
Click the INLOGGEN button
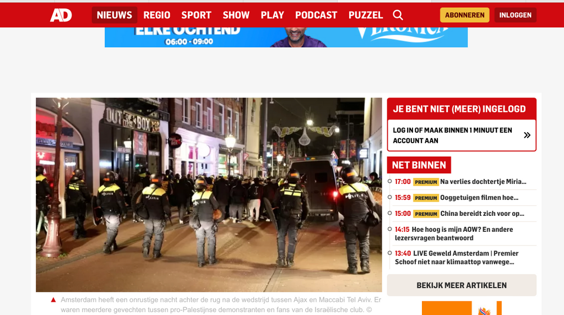516,15
